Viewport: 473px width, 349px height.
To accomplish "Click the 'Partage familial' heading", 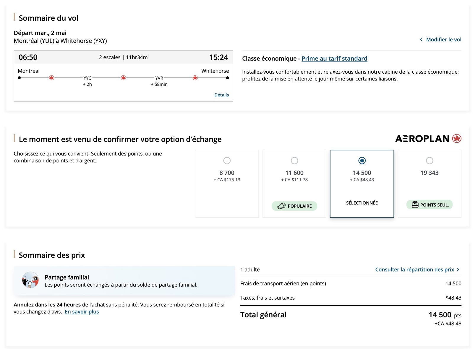I will 67,277.
